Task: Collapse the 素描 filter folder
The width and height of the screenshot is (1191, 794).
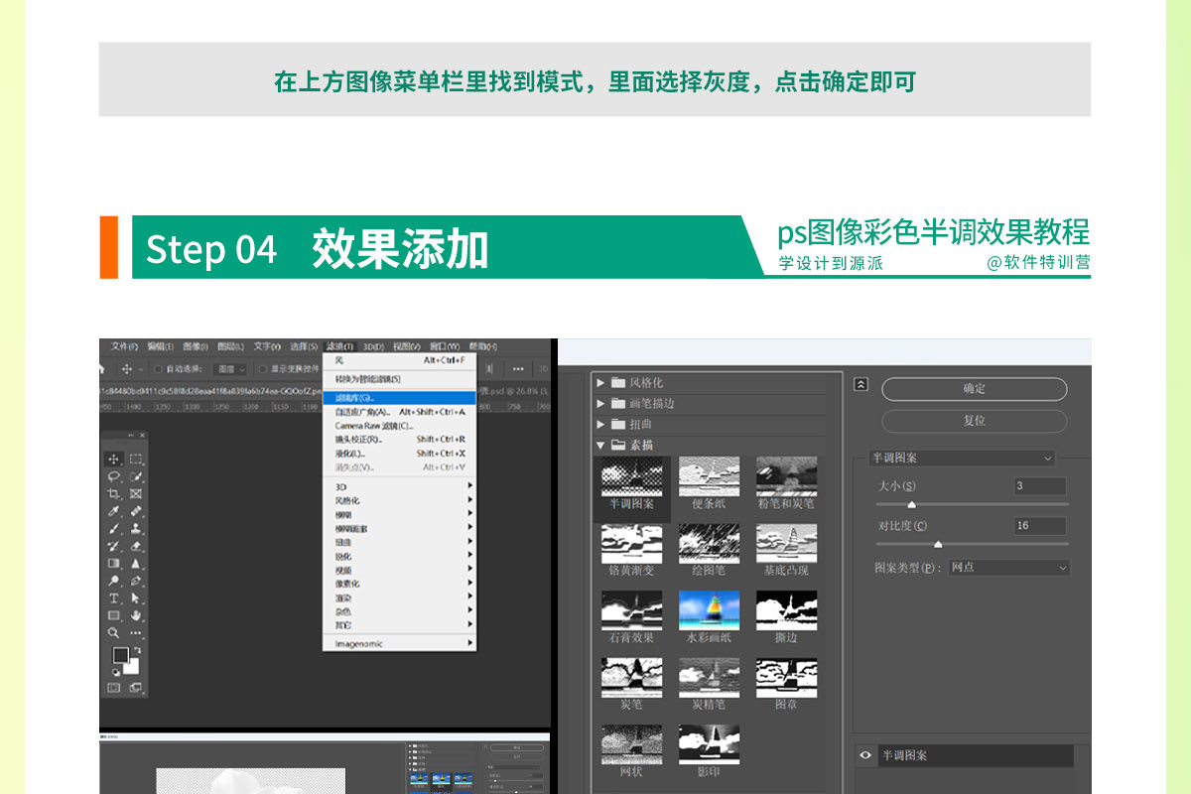Action: click(600, 446)
